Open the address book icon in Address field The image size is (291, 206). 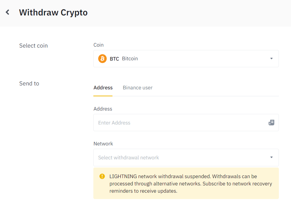pyautogui.click(x=271, y=123)
